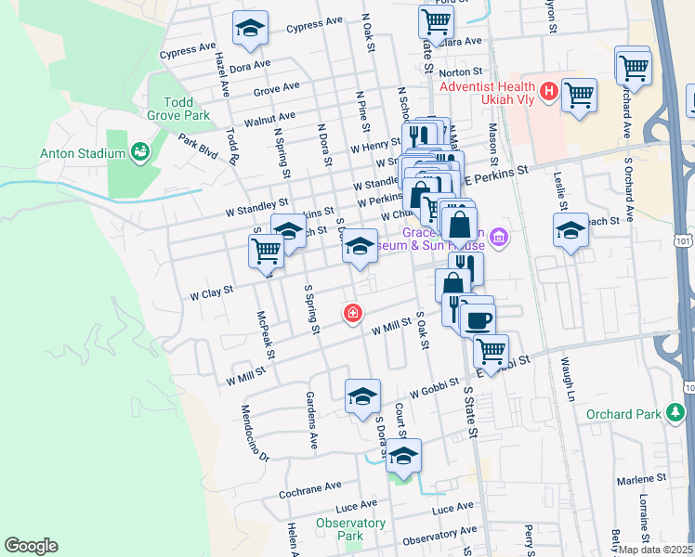
Task: Select the Anton Stadium green icon
Action: (140, 153)
